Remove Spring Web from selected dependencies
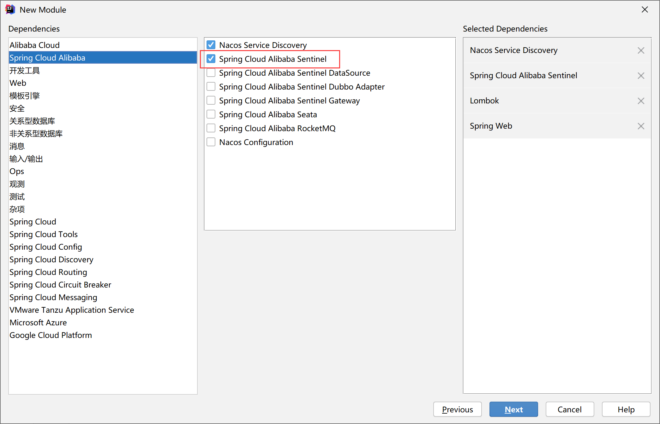660x424 pixels. [641, 126]
